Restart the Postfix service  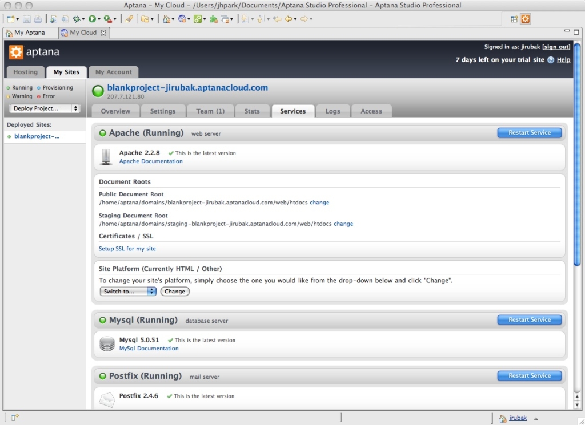point(530,375)
